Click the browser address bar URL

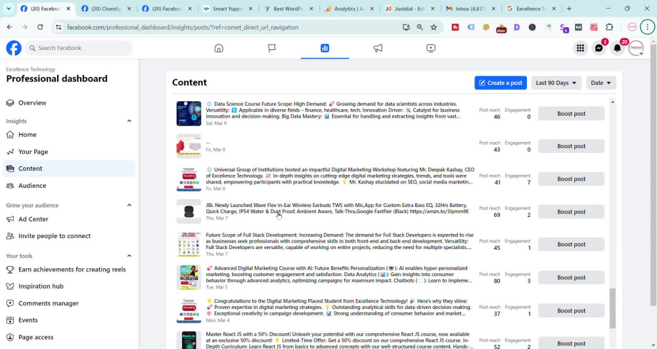(183, 27)
